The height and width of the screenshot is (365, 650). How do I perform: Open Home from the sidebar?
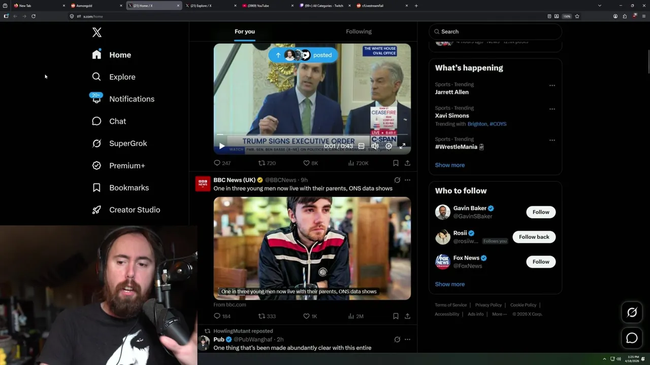(111, 55)
